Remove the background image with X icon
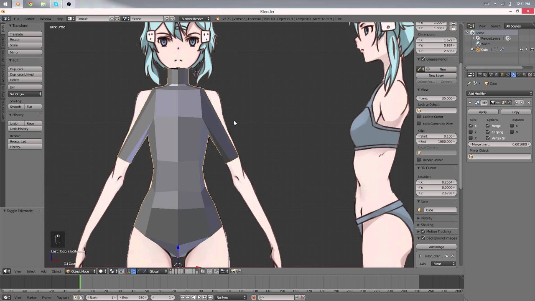Viewport: 535px width, 301px height. click(x=452, y=256)
